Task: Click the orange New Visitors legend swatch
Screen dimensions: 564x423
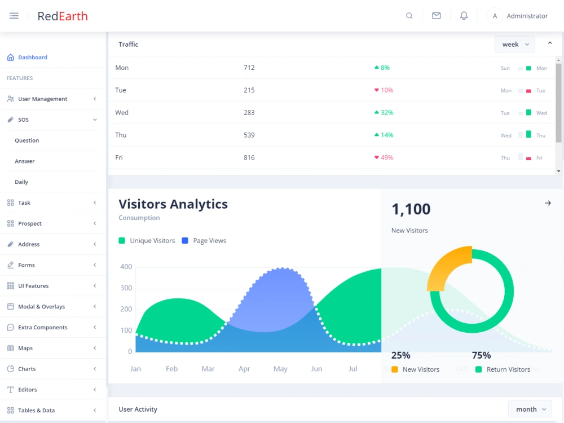Action: 395,369
